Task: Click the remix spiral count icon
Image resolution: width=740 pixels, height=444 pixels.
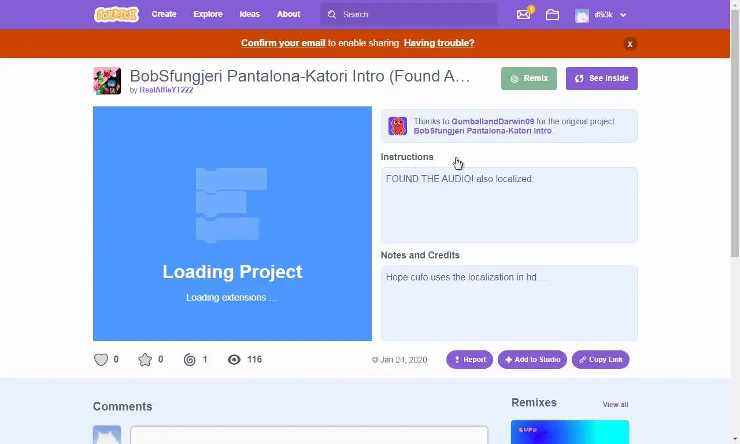Action: pos(190,360)
